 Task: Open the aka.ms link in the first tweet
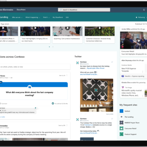pyautogui.click(x=89, y=74)
